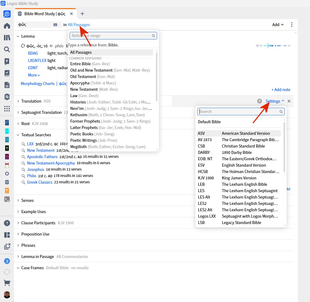Open the Home icon in sidebar

tap(7, 26)
